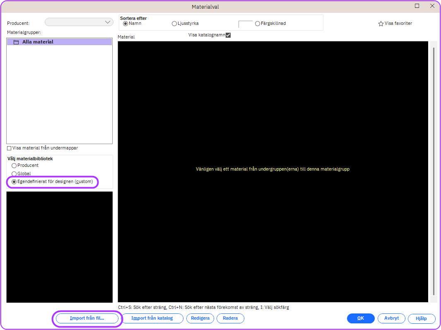Sort materials by Namn
441x330 pixels.
[125, 24]
